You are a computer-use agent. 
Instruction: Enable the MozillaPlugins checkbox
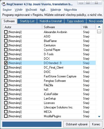coord(6,116)
